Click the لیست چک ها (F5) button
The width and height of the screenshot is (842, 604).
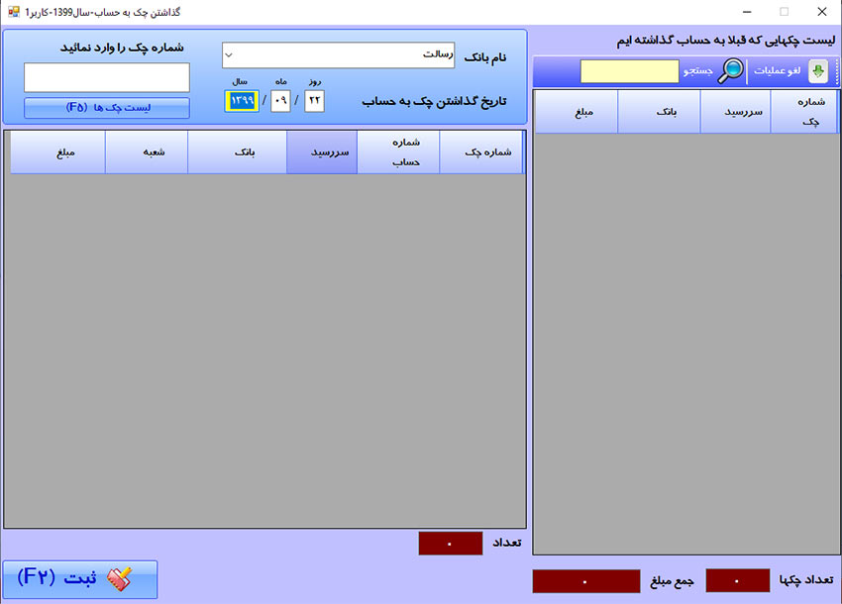point(107,107)
